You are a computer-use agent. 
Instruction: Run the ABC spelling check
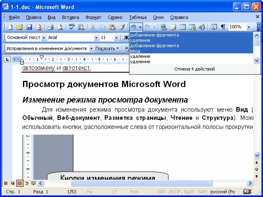[72, 27]
